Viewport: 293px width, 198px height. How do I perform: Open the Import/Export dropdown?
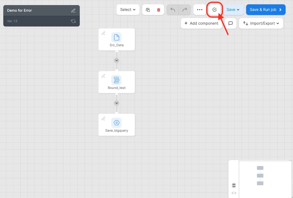pos(261,23)
